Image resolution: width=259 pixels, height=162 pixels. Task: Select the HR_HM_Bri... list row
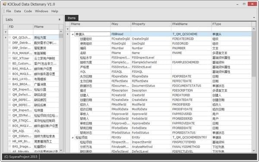tap(33, 141)
